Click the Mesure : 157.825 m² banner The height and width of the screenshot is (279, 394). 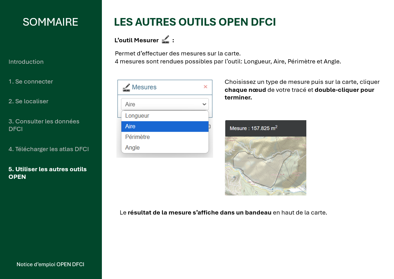pyautogui.click(x=265, y=129)
